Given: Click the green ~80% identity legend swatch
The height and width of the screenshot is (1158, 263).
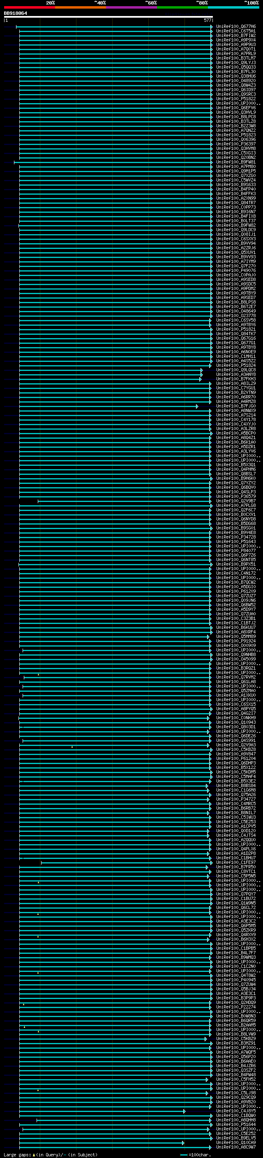Looking at the screenshot, I should click(x=182, y=7).
